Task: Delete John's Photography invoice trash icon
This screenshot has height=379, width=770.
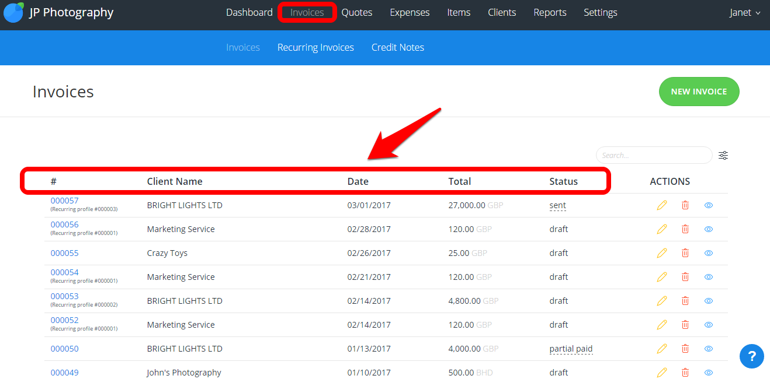Action: click(685, 373)
